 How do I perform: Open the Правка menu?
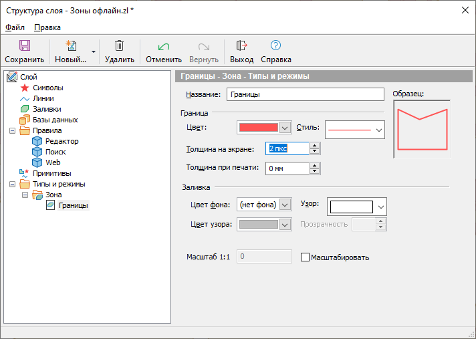47,27
